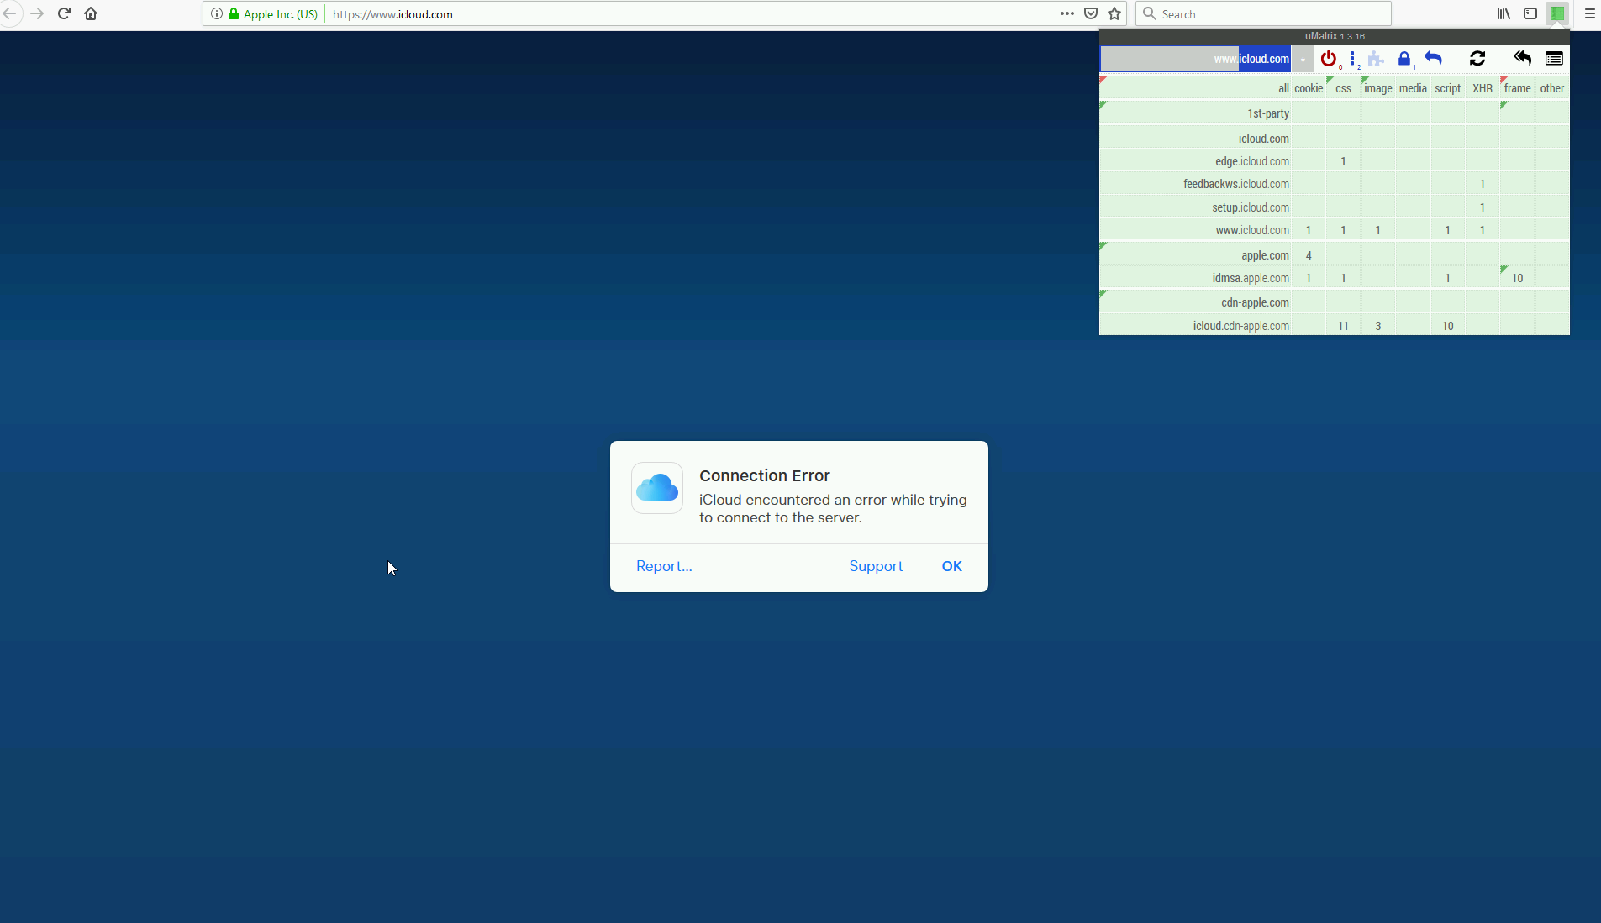This screenshot has width=1601, height=923.
Task: Open the Firefox hamburger menu
Action: click(1589, 13)
